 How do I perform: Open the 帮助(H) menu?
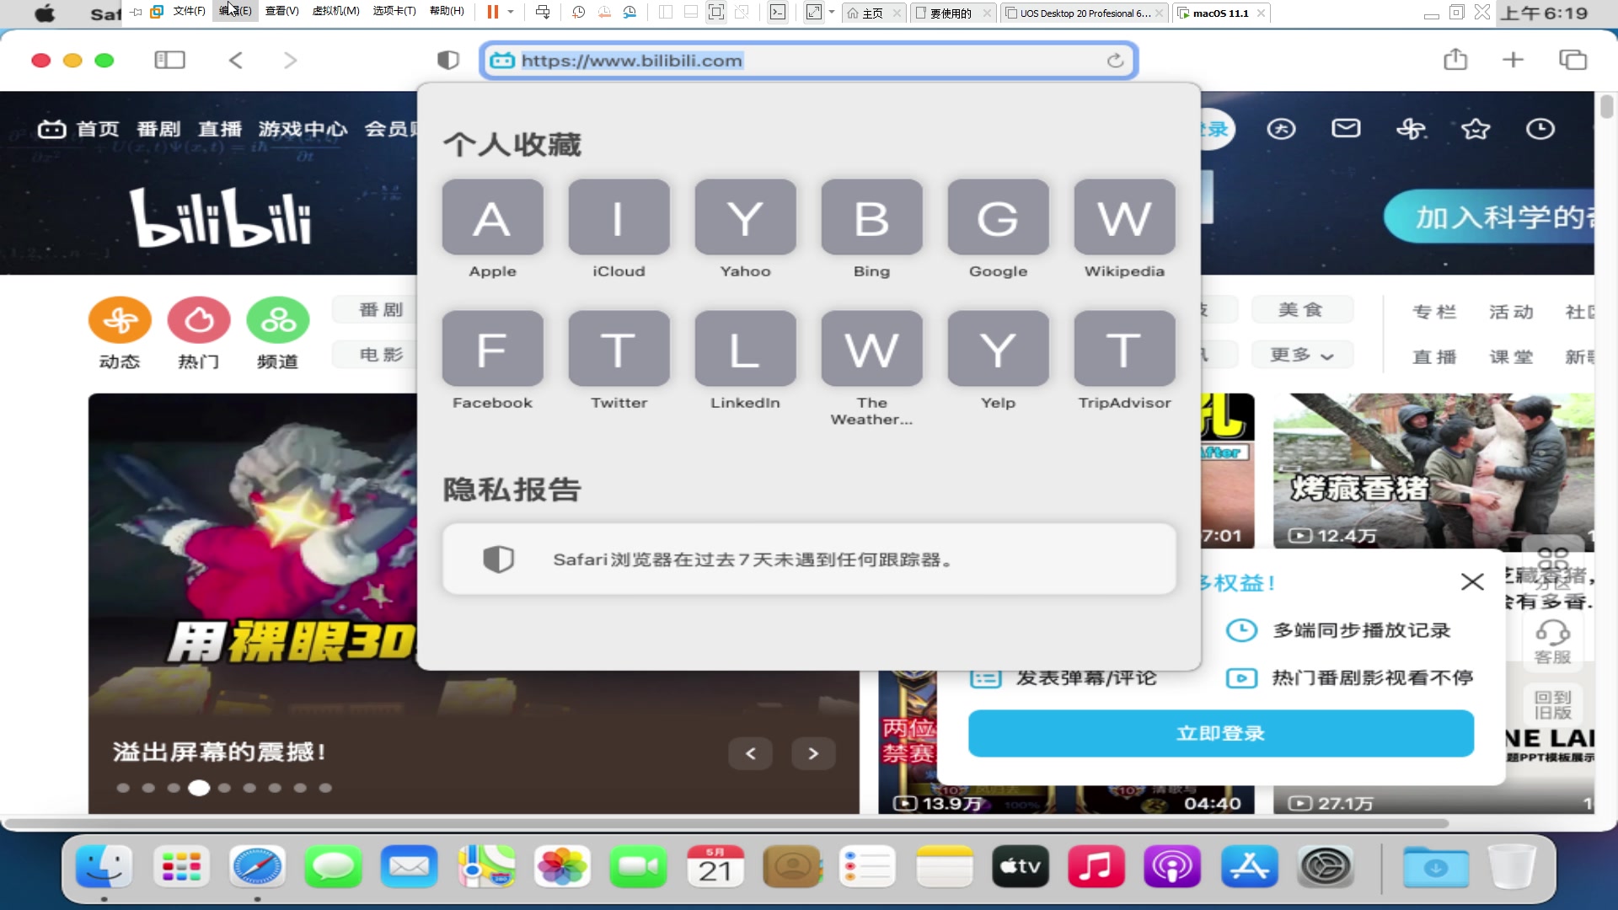pyautogui.click(x=447, y=12)
